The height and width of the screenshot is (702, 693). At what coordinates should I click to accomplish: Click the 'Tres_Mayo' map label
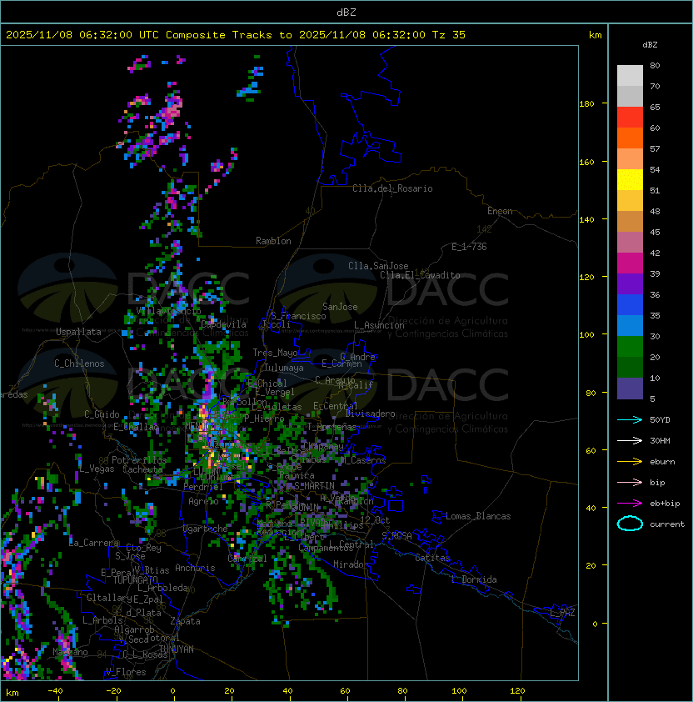(x=275, y=353)
